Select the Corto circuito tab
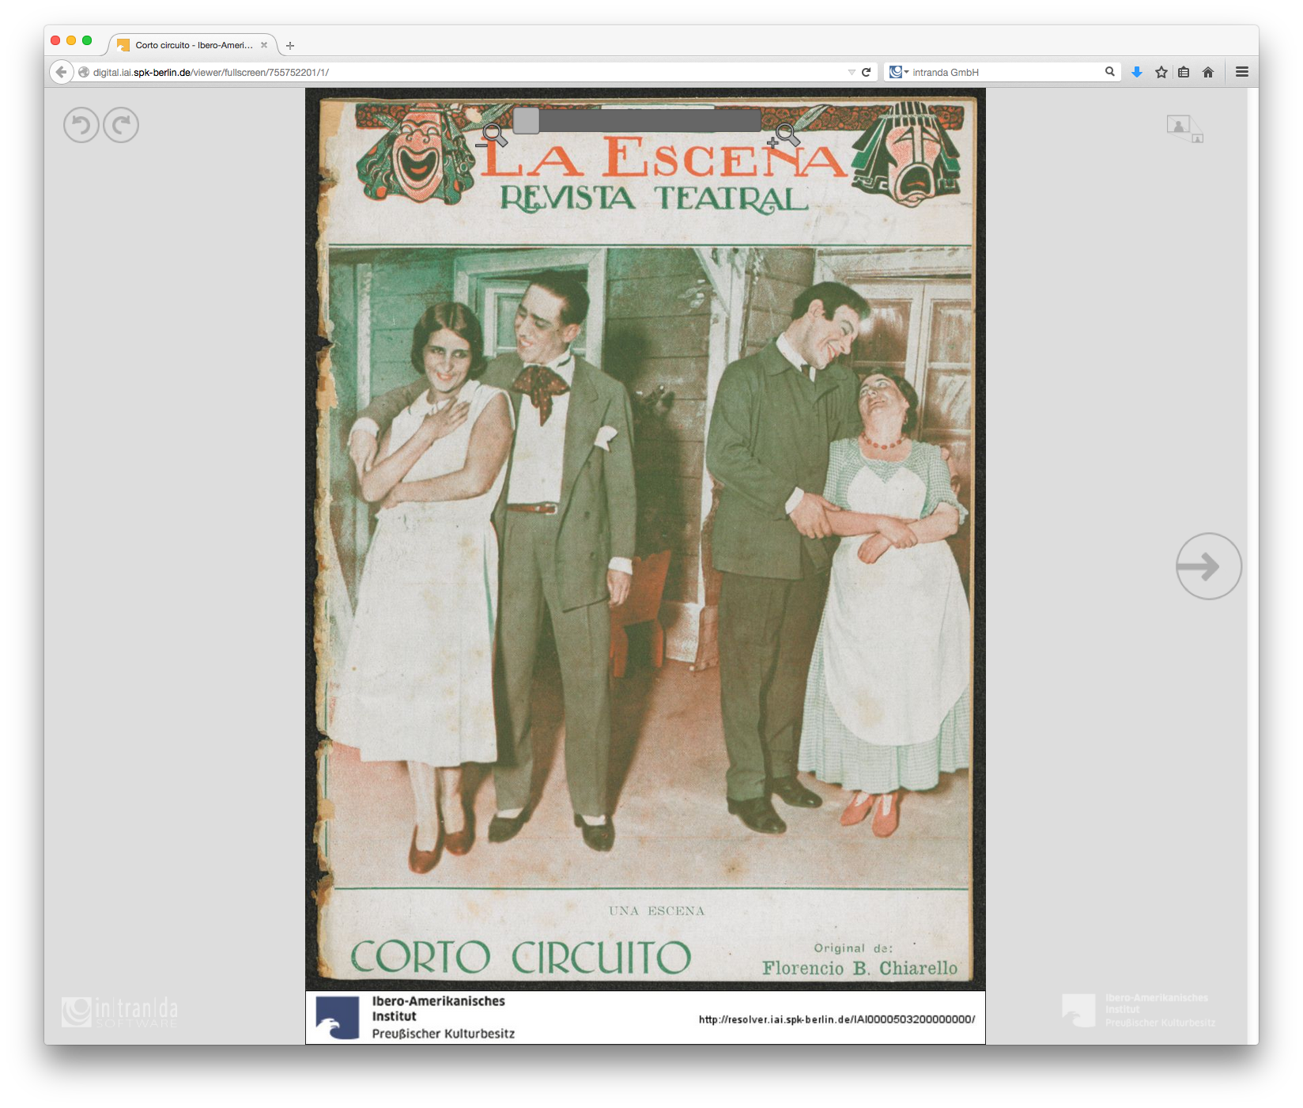Screen dimensions: 1303x1108 point(193,45)
